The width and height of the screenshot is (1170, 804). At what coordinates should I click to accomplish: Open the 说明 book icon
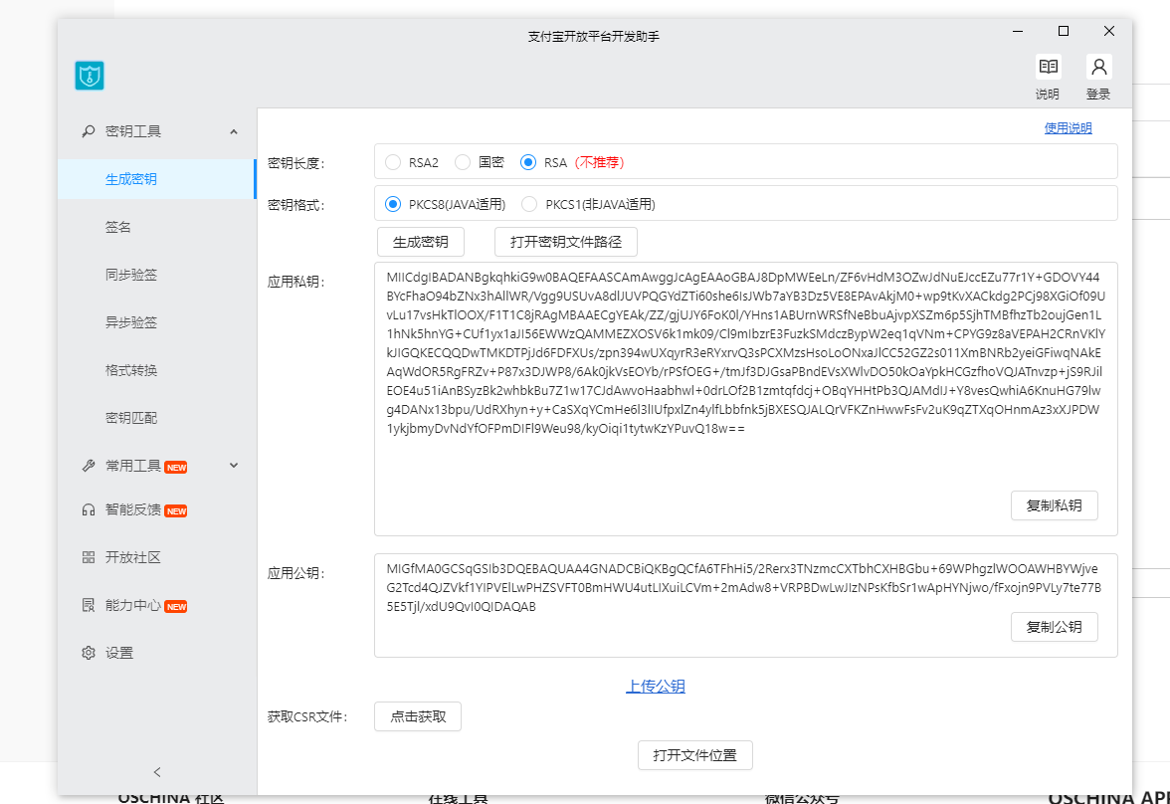tap(1049, 67)
